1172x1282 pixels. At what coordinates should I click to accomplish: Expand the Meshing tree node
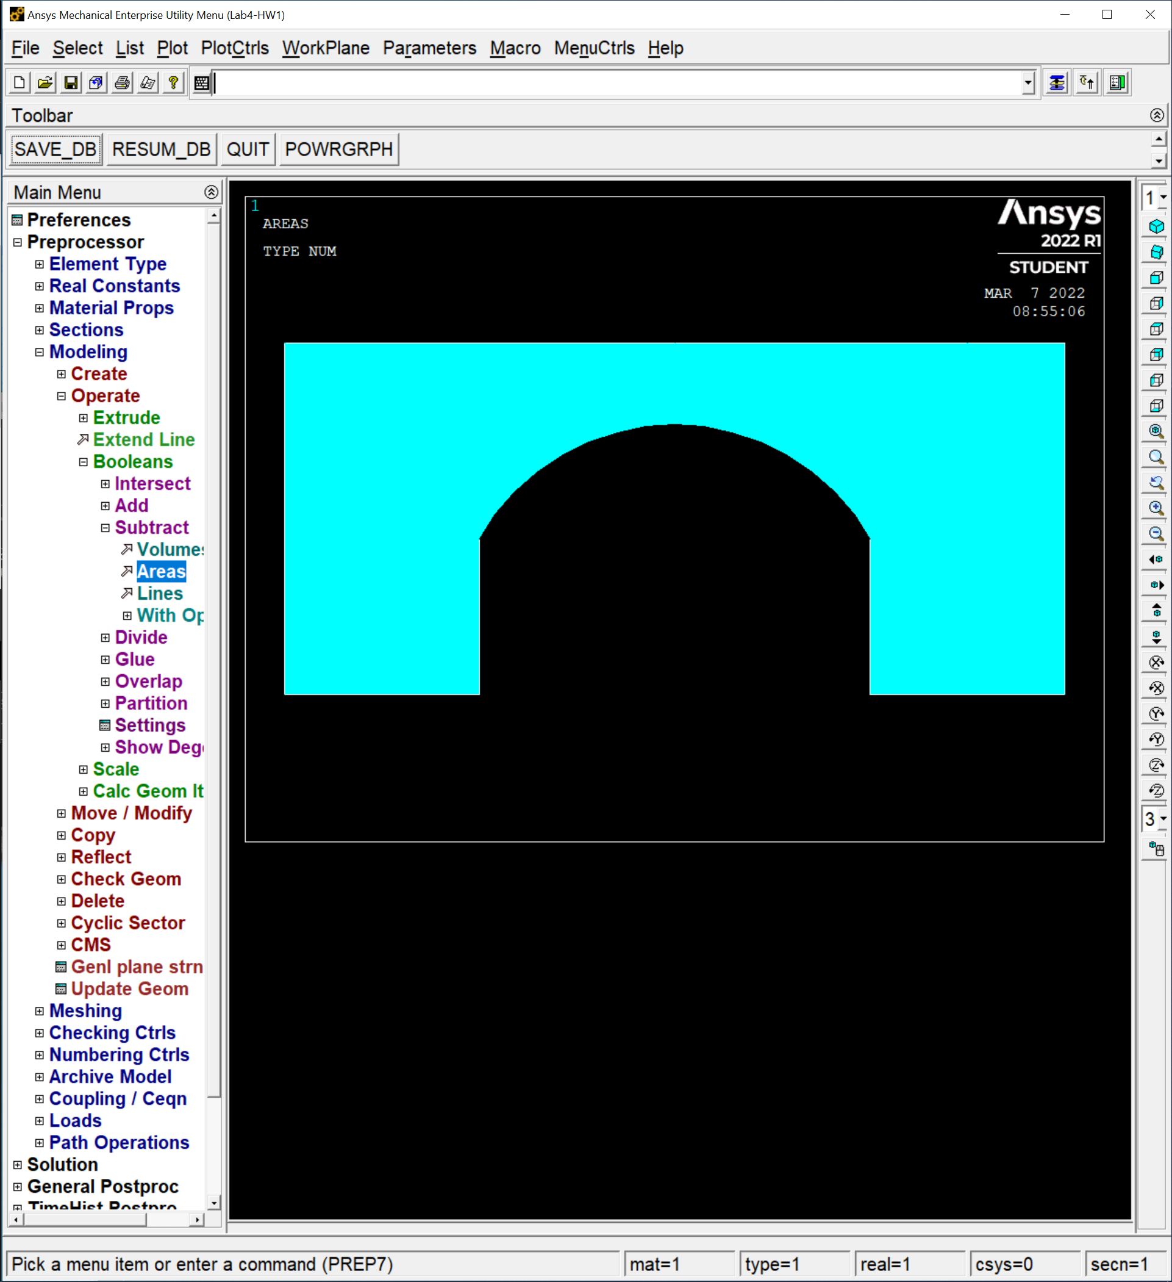point(40,1011)
